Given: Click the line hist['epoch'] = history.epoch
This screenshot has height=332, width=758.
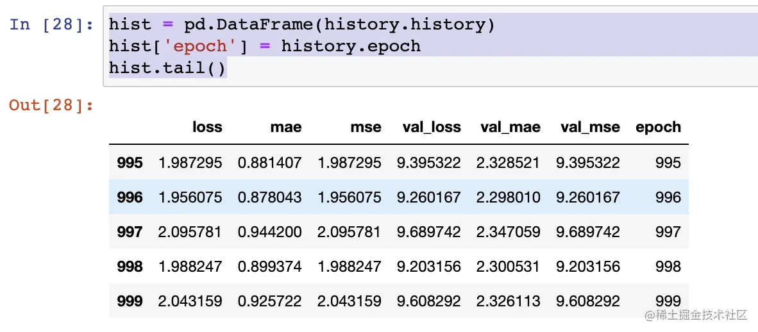Looking at the screenshot, I should (x=265, y=46).
